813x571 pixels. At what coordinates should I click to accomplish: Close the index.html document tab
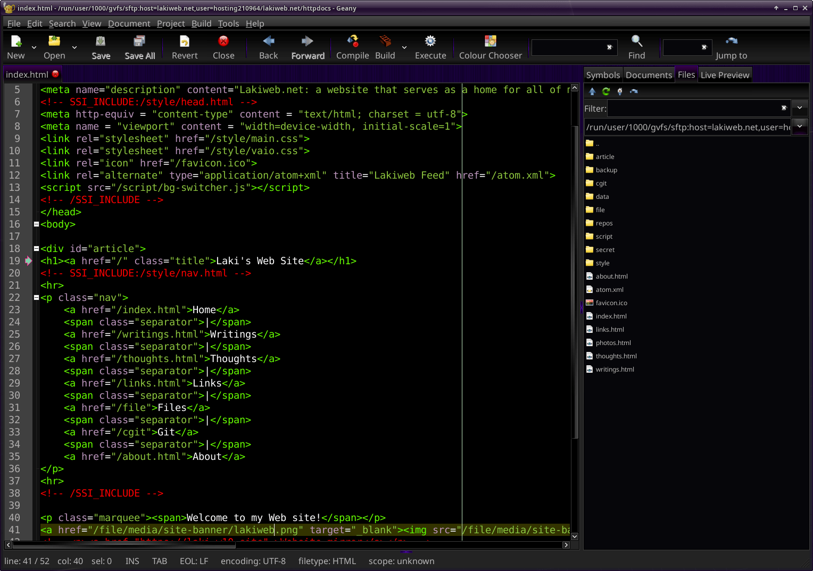[55, 74]
